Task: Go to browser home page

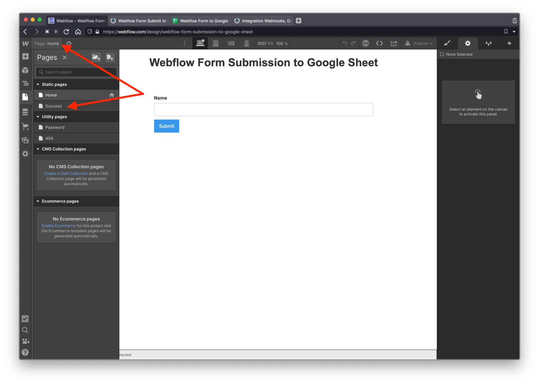Action: (x=78, y=32)
